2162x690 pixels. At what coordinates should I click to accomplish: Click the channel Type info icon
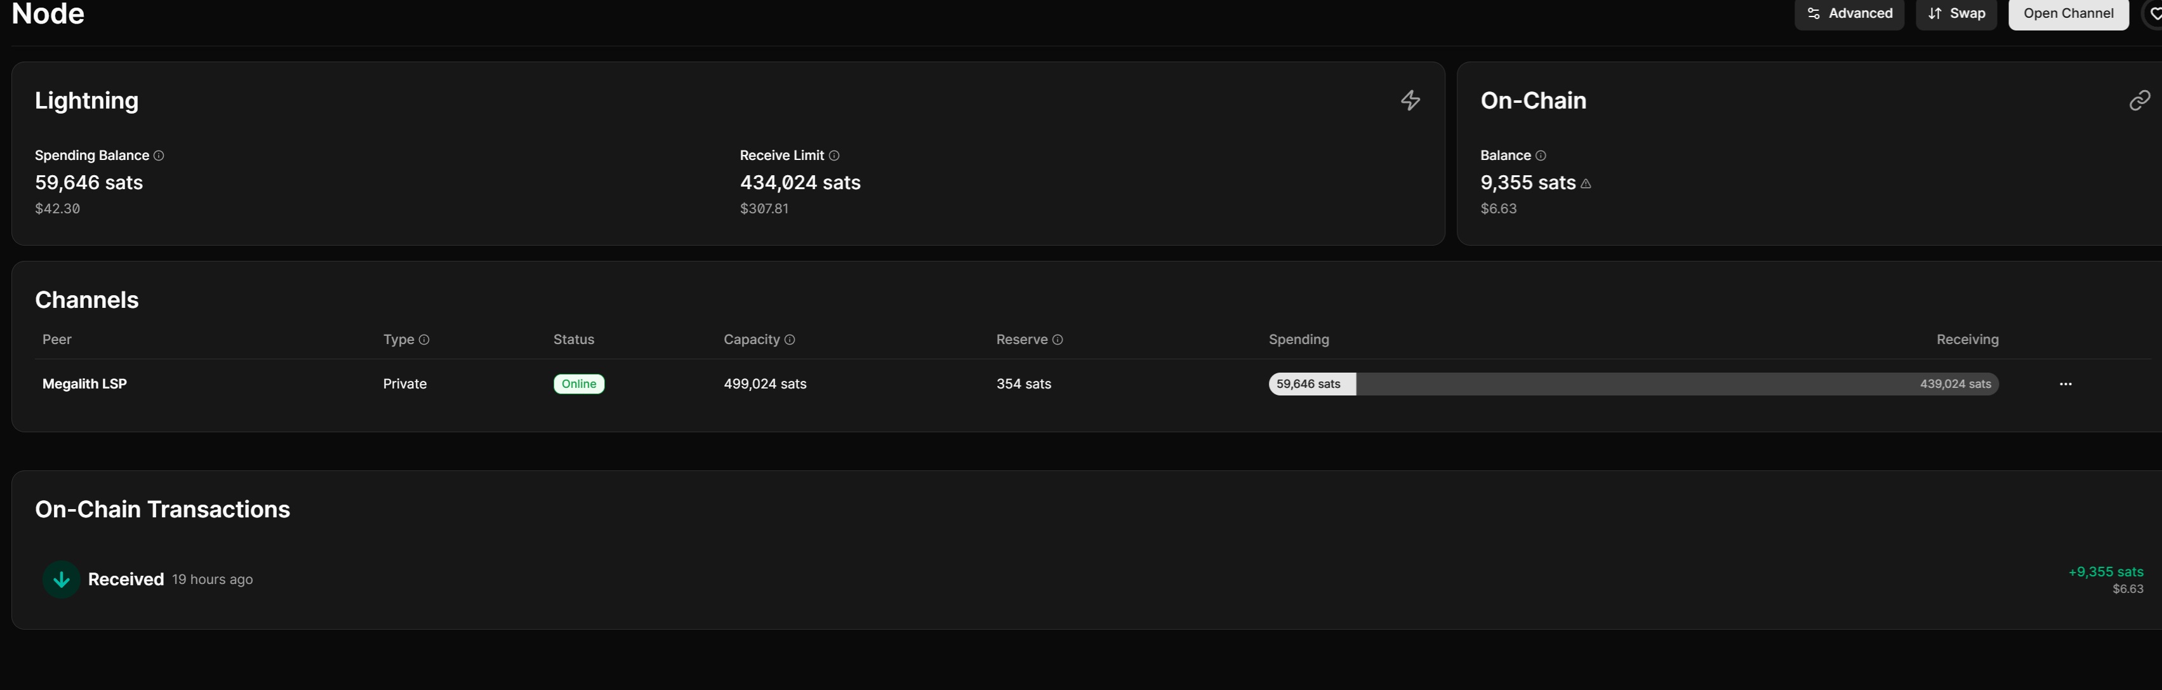pos(424,340)
